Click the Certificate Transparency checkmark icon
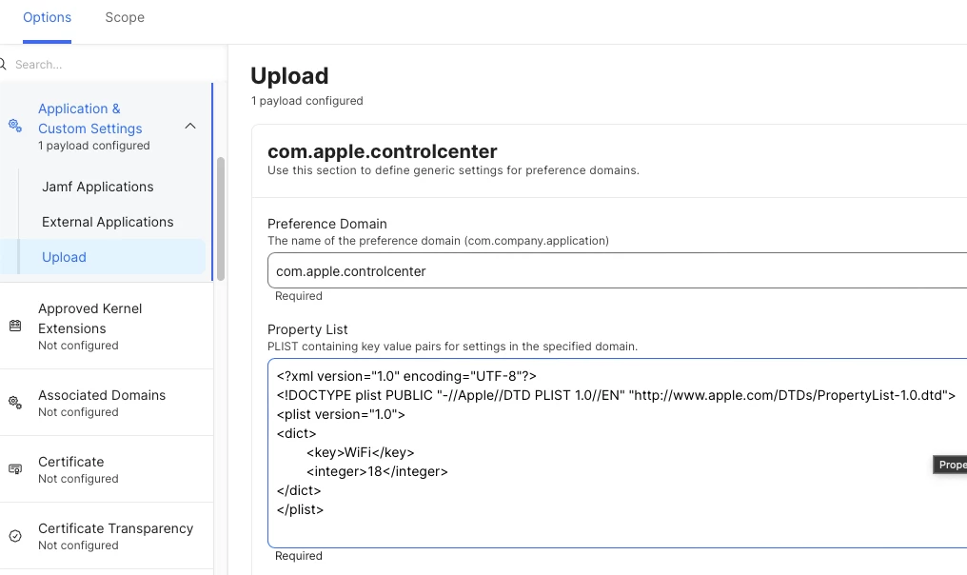Viewport: 967px width, 575px height. tap(15, 536)
